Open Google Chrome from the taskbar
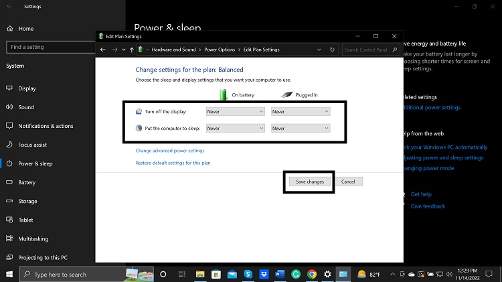This screenshot has height=282, width=502. pos(312,274)
